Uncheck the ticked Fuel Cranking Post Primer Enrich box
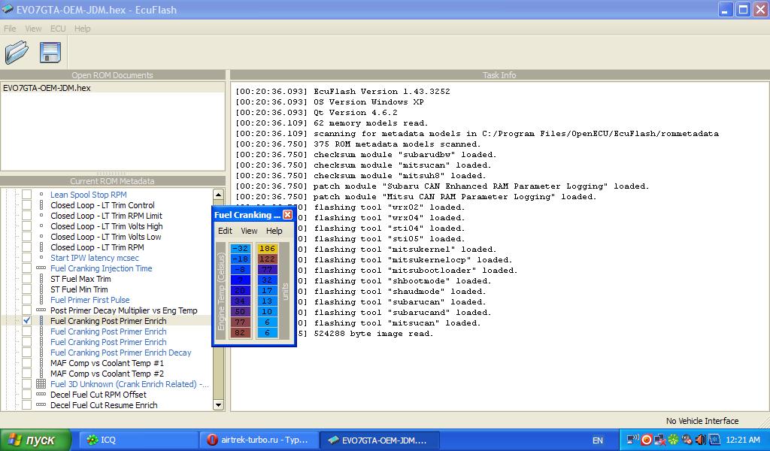The image size is (770, 451). 26,321
